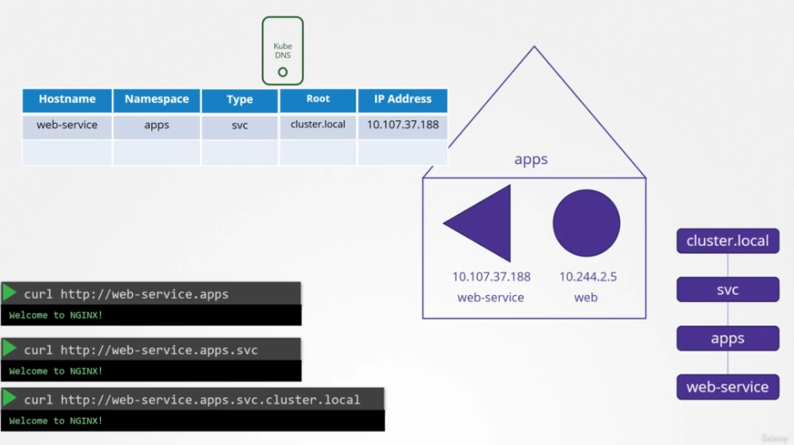Select the IP Address column header
The image size is (794, 445).
click(x=402, y=99)
